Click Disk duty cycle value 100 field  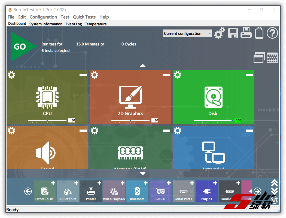click(238, 120)
